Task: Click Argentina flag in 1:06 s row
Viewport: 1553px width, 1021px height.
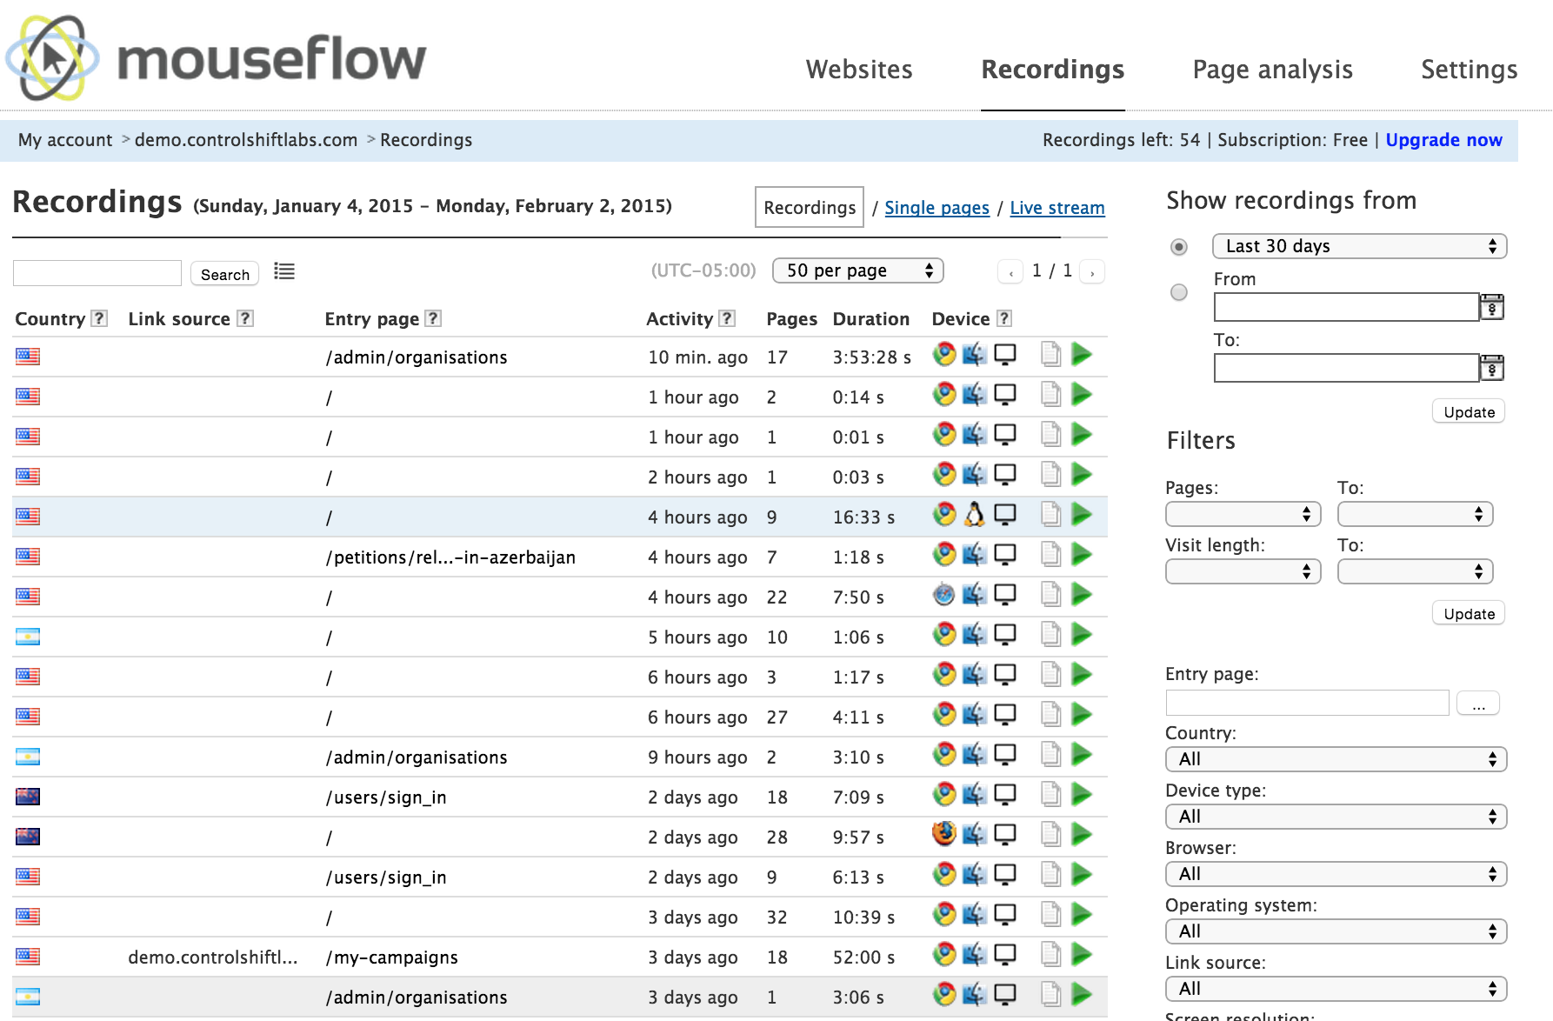Action: pos(28,637)
